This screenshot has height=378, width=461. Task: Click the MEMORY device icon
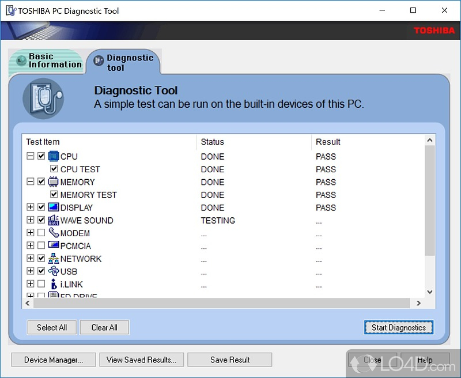pos(54,182)
